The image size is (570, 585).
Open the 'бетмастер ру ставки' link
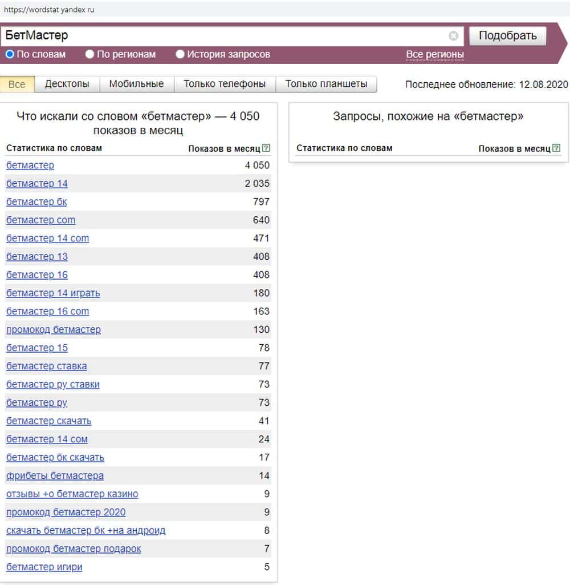coord(53,385)
